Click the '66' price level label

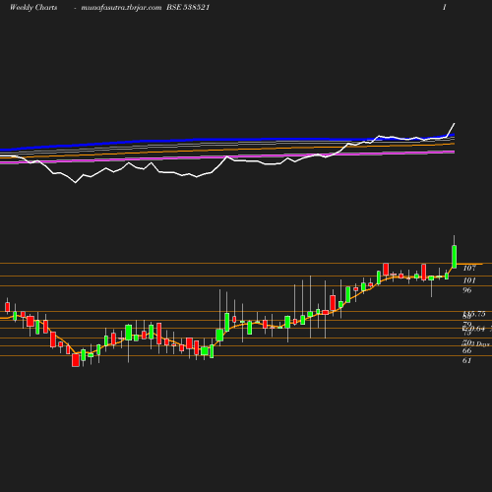(x=467, y=351)
